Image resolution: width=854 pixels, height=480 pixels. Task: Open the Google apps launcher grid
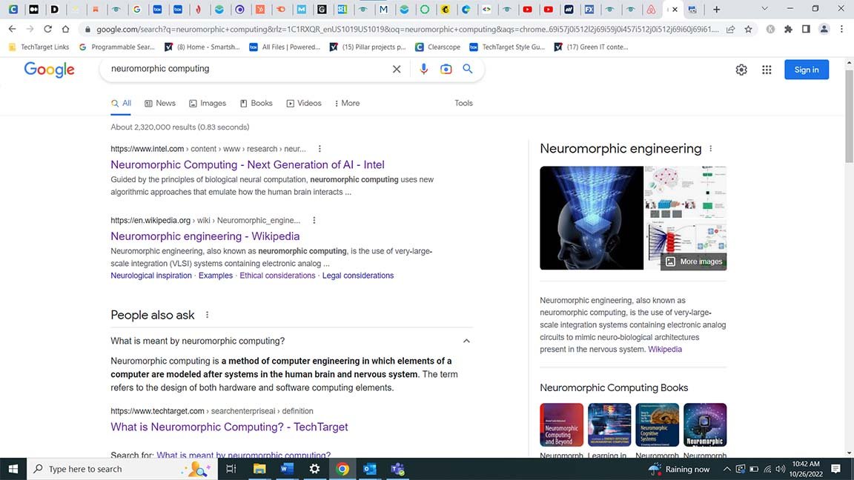(767, 69)
